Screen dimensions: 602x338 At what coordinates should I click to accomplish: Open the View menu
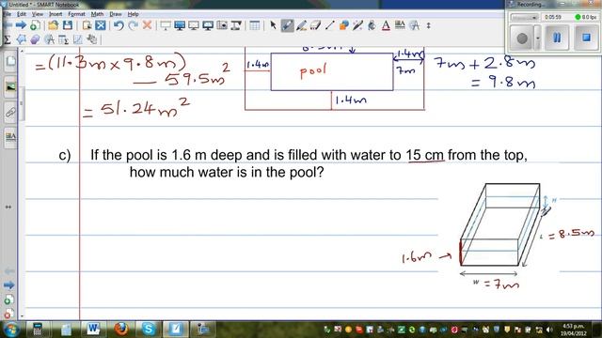[x=38, y=14]
